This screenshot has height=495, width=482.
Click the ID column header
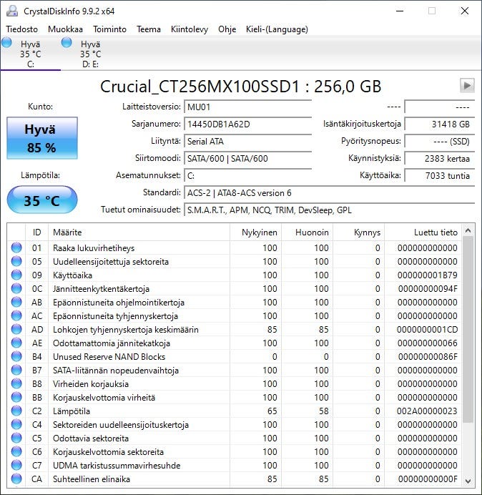click(37, 232)
